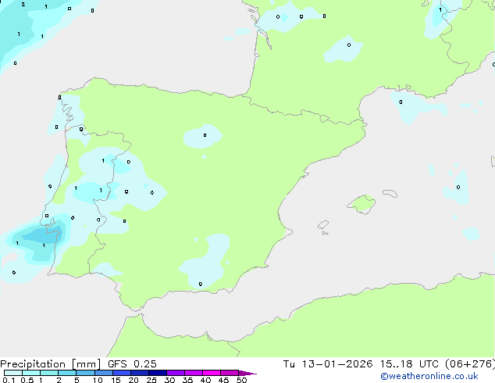Click the 35–40 mm legend swatch
495x383 pixels.
pyautogui.click(x=193, y=373)
